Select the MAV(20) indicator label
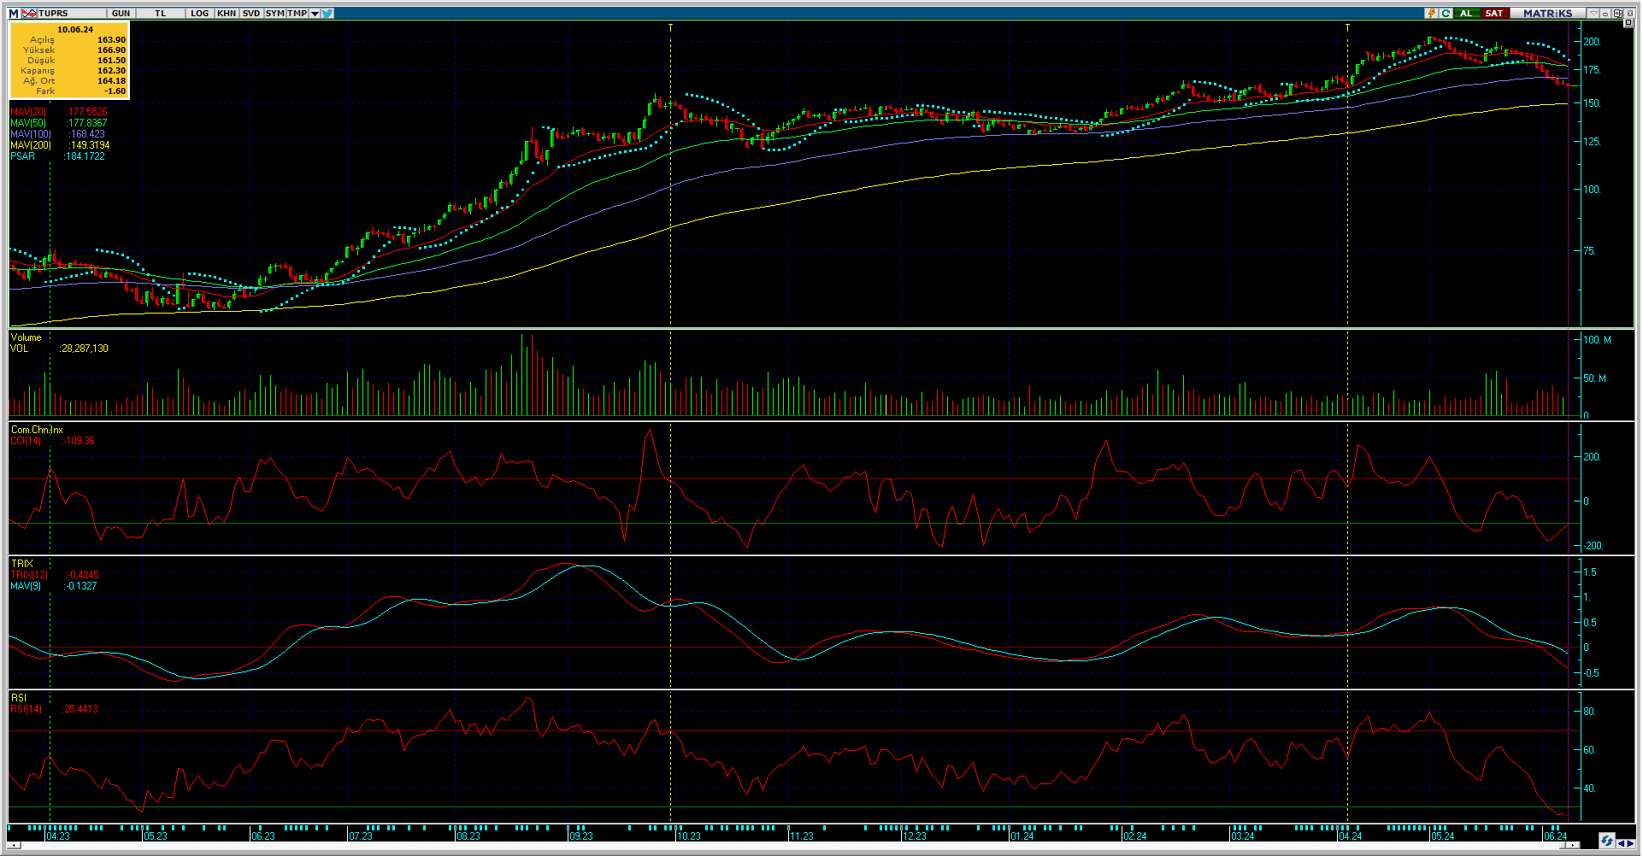The height and width of the screenshot is (856, 1643). tap(28, 112)
